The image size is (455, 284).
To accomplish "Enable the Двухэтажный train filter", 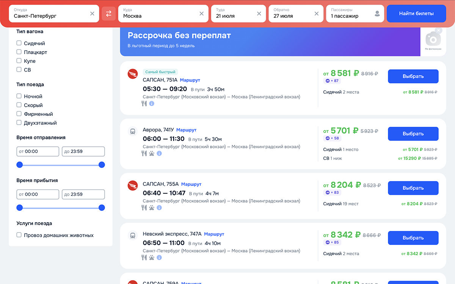I will (19, 122).
